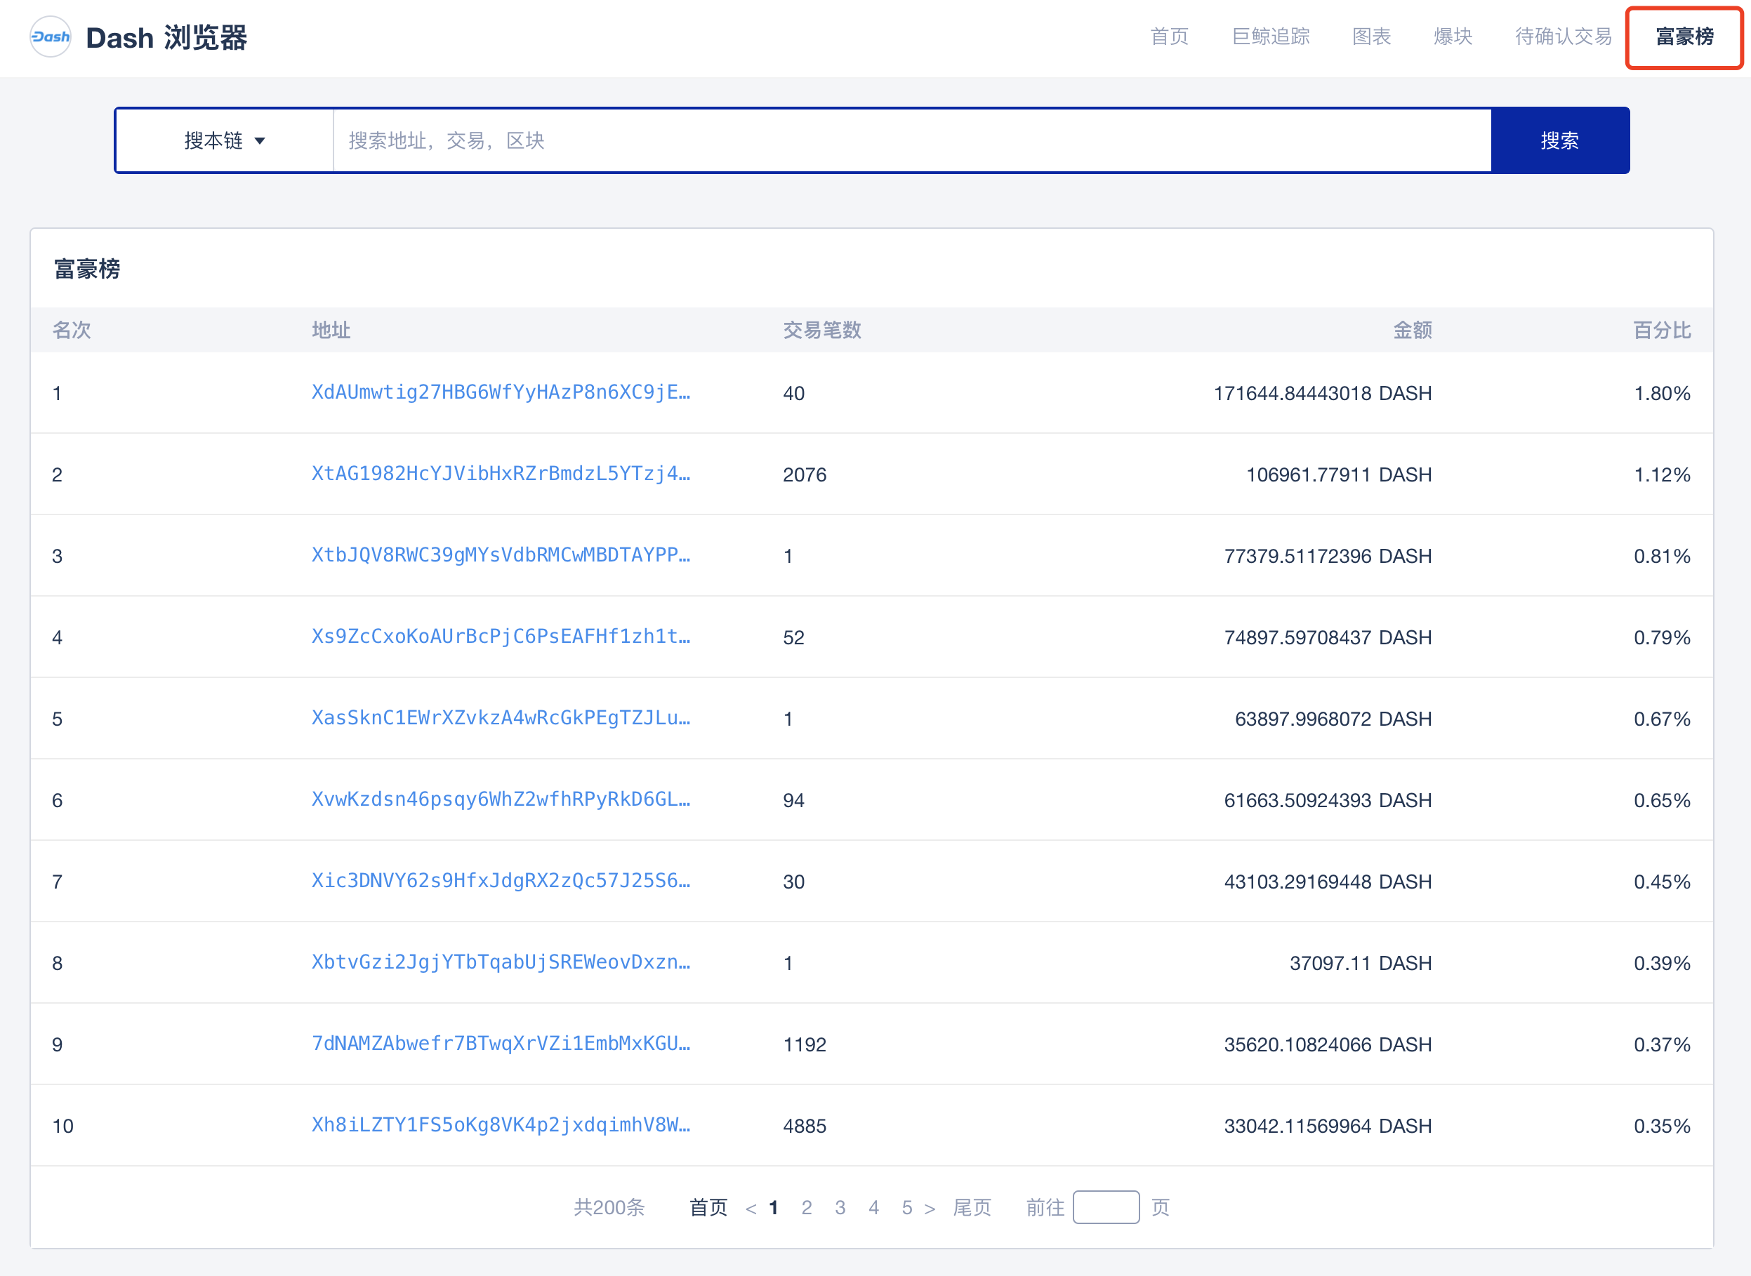Select amount 77379.51172396 DASH

(x=1328, y=555)
